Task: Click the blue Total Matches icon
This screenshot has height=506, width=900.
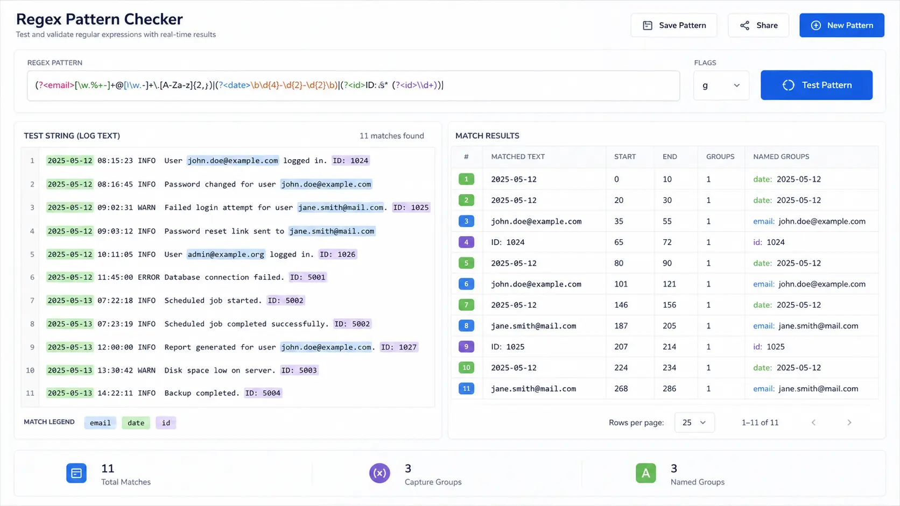Action: (x=76, y=473)
